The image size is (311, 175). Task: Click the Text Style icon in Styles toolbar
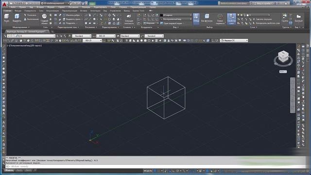[70, 36]
